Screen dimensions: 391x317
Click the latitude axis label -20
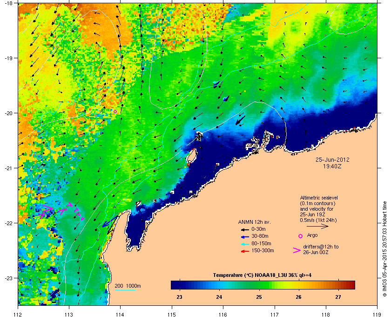click(8, 113)
